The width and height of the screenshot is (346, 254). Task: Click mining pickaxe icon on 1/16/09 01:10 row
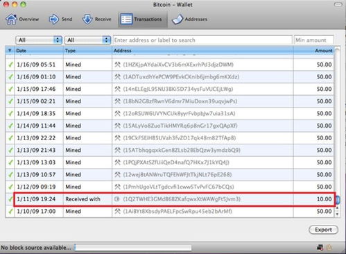[117, 77]
